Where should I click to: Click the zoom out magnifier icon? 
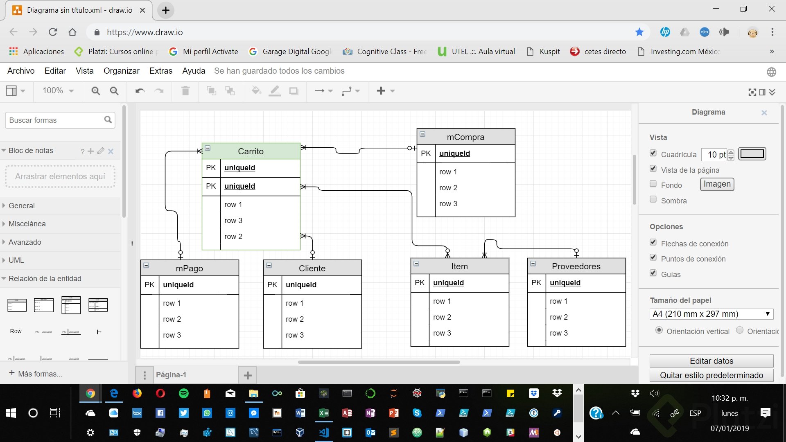tap(114, 91)
